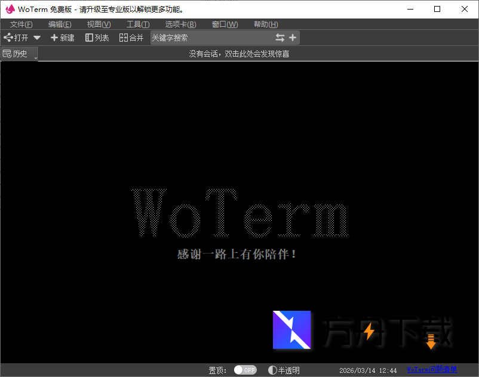Enable 半透明 semi-transparent window mode

(285, 369)
